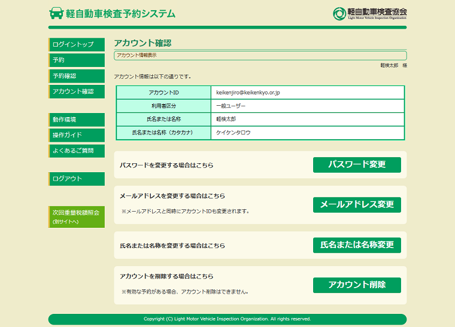Open the アカウント確認 sidebar item
455x327 pixels.
point(77,91)
